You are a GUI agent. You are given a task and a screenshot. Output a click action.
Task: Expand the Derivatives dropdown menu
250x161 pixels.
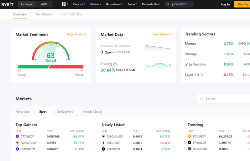(x=114, y=4)
